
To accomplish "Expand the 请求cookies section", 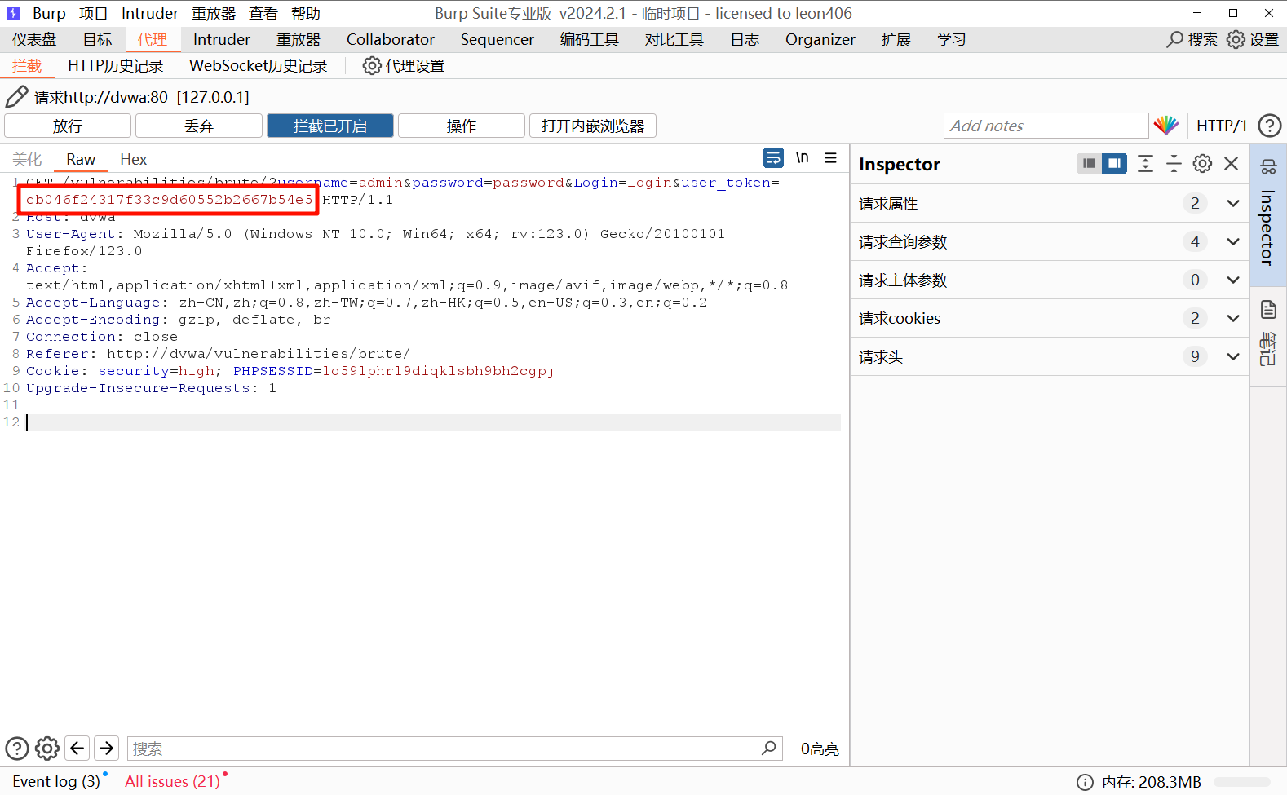I will (x=1050, y=318).
